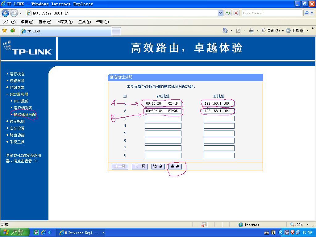Click the IP field containing 192.168.1.100

(219, 104)
